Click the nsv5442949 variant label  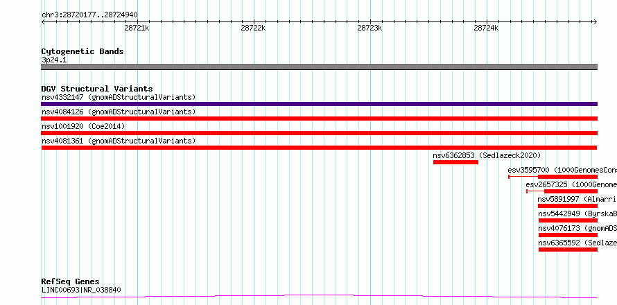tap(577, 214)
